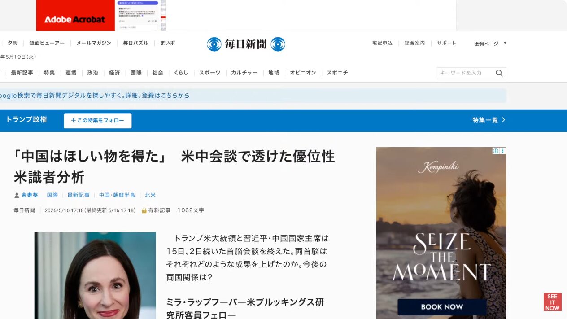The image size is (567, 319).
Task: Click the 総合案内 link
Action: 414,43
